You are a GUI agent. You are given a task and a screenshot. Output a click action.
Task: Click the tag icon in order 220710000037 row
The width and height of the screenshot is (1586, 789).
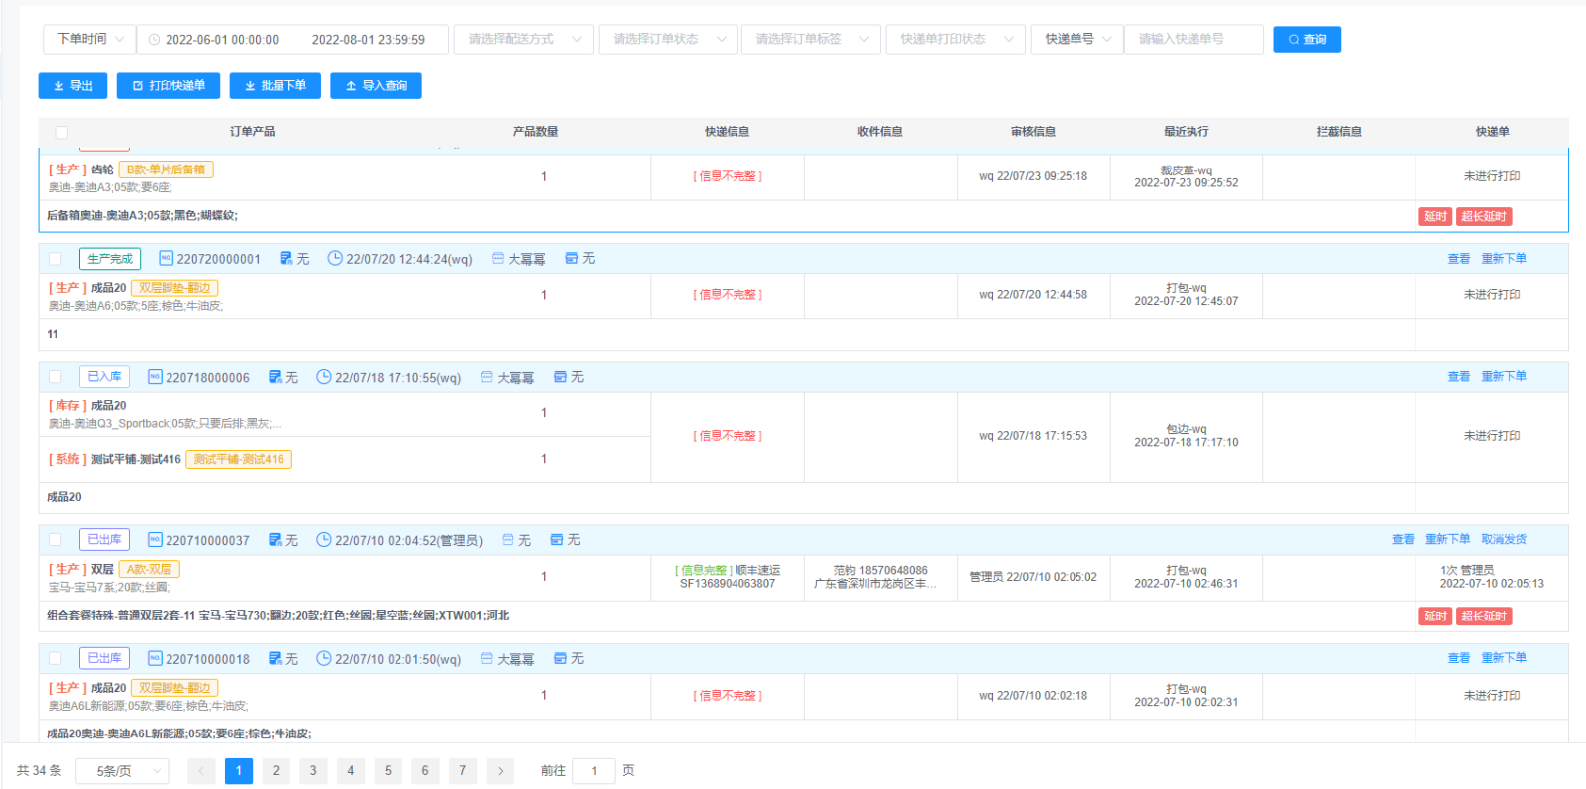[557, 540]
